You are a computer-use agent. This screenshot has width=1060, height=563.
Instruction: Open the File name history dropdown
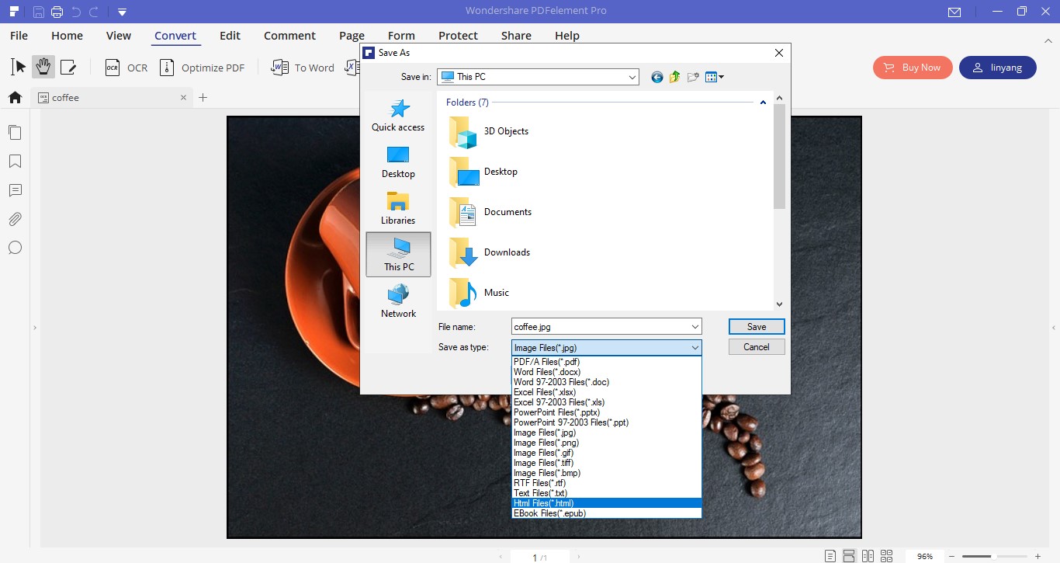(x=695, y=327)
